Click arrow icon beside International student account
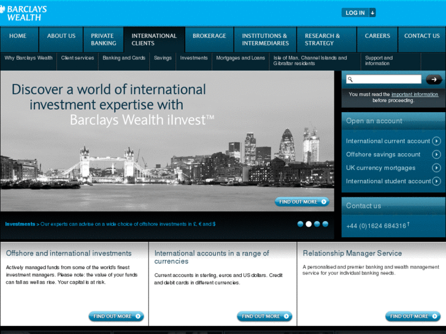The image size is (446, 334). pos(436,181)
